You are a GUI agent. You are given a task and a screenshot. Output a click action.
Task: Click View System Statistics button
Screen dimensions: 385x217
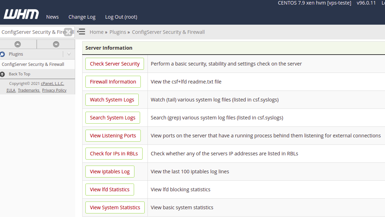point(115,207)
